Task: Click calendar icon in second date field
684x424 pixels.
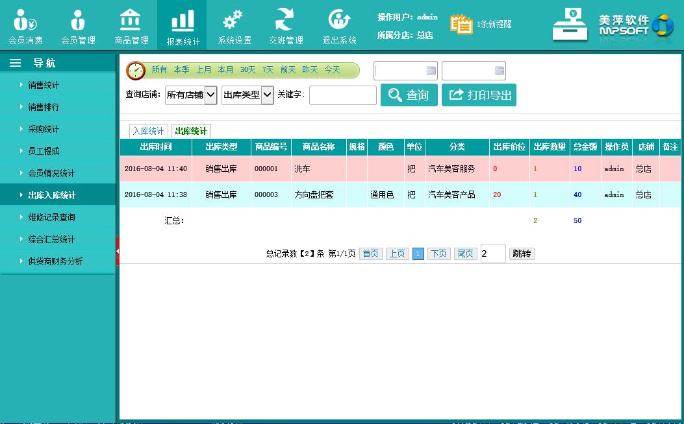Action: 499,71
